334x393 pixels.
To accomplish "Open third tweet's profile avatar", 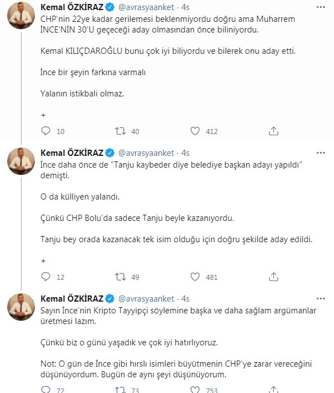I will click(x=21, y=307).
